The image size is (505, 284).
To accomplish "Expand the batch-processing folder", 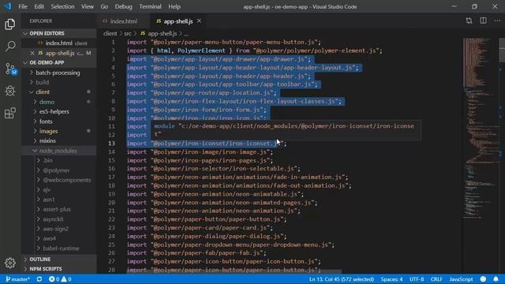I will (58, 73).
